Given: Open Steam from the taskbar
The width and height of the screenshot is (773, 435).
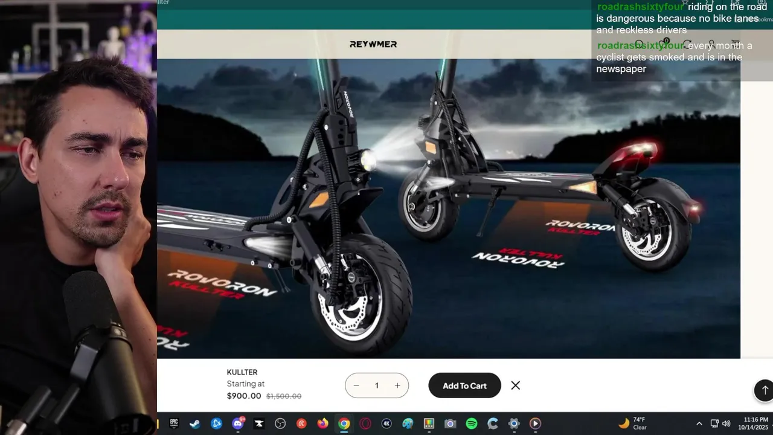Looking at the screenshot, I should pyautogui.click(x=195, y=424).
